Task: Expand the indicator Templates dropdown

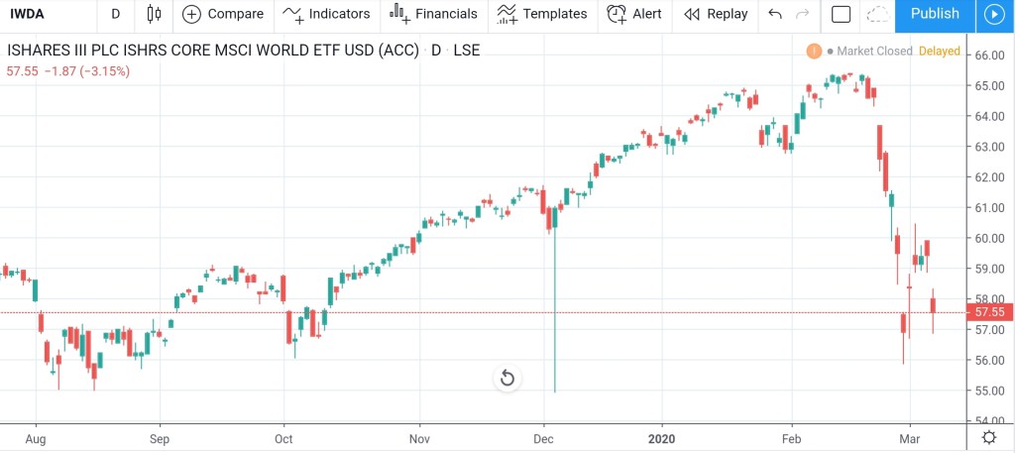Action: [541, 14]
